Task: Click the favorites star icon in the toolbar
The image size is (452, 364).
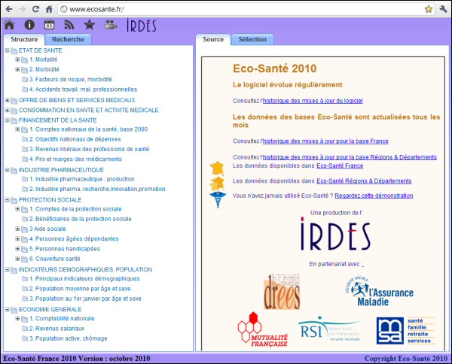Action: (x=90, y=25)
